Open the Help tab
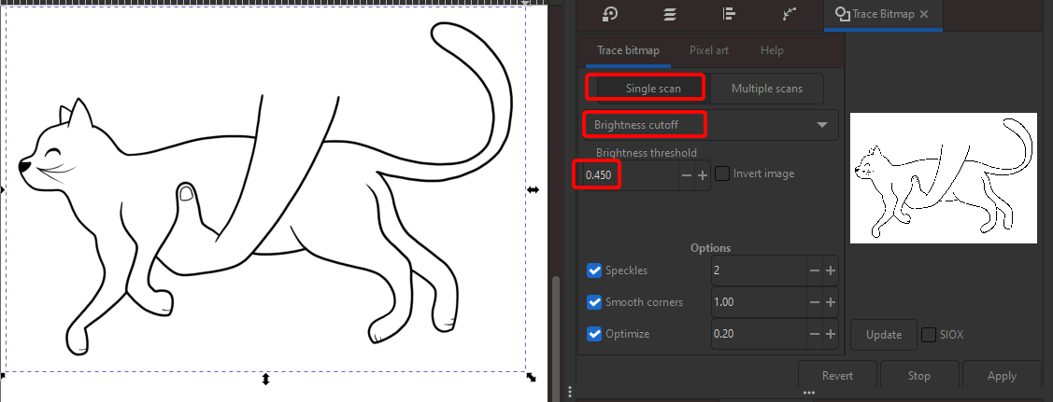Viewport: 1053px width, 402px height. point(772,50)
